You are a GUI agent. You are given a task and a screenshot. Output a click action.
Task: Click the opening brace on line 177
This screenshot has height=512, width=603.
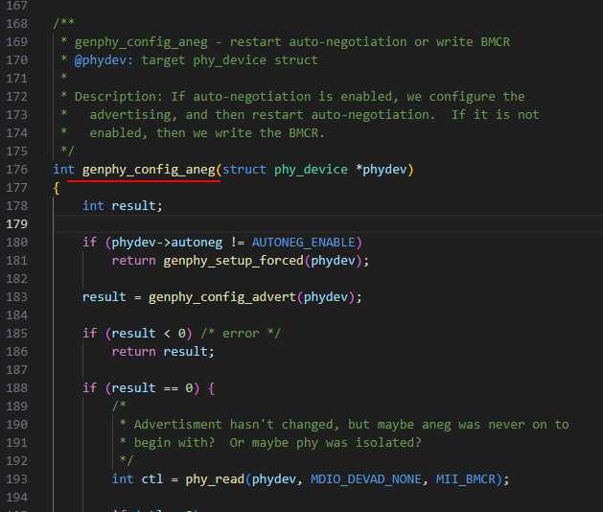tap(57, 188)
